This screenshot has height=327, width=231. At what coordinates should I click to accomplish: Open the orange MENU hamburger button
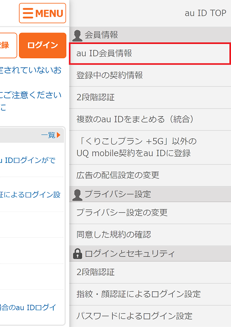coord(42,13)
